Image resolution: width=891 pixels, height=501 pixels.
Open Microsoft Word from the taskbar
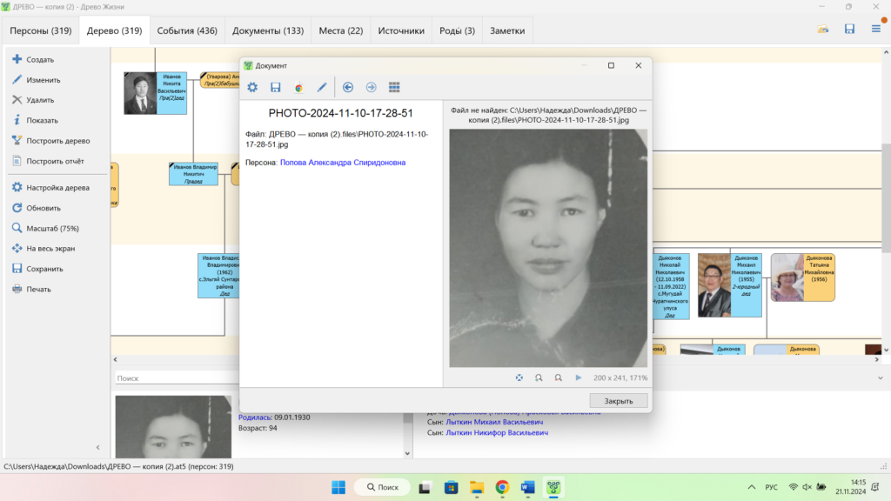tap(527, 487)
